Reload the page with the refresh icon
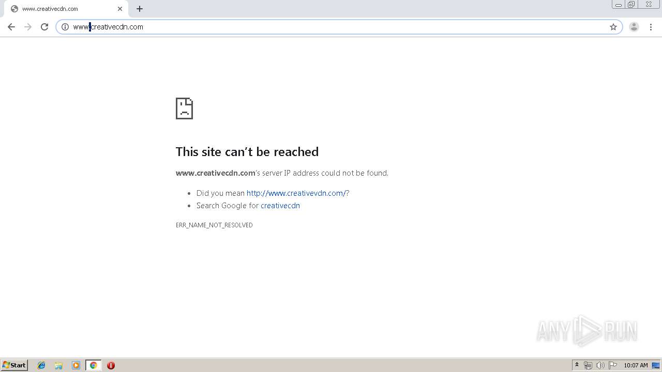The height and width of the screenshot is (372, 662). coord(44,27)
